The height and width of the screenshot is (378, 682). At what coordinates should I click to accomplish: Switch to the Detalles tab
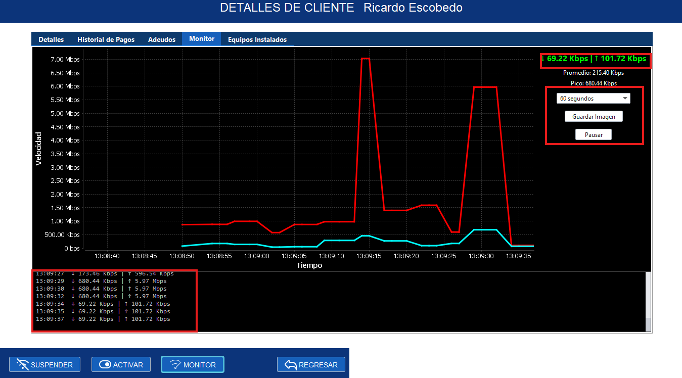(51, 39)
